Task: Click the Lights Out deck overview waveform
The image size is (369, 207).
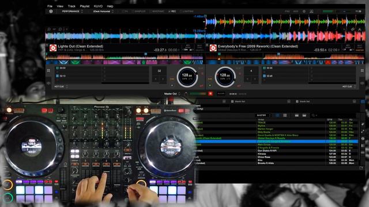Action: tap(125, 56)
